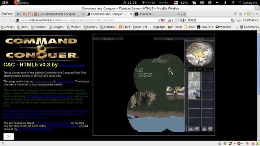
Task: Open the Tommy He user menu
Action: (x=248, y=3)
